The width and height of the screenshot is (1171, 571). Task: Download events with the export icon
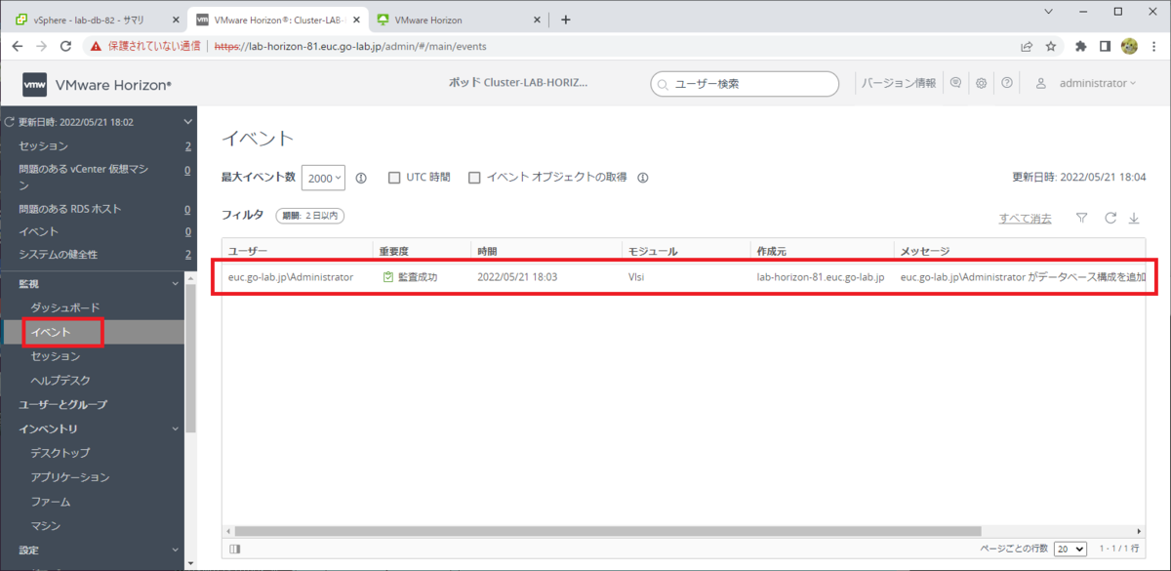tap(1134, 219)
